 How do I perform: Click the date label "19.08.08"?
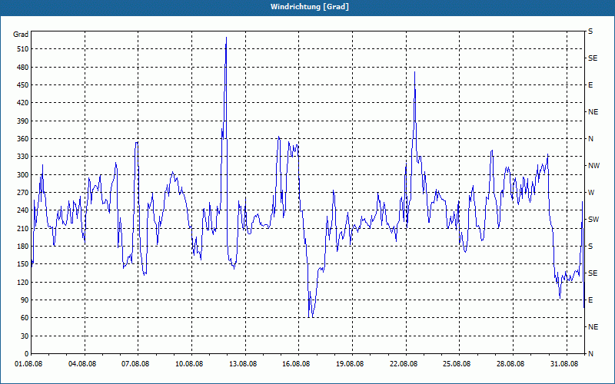[350, 364]
